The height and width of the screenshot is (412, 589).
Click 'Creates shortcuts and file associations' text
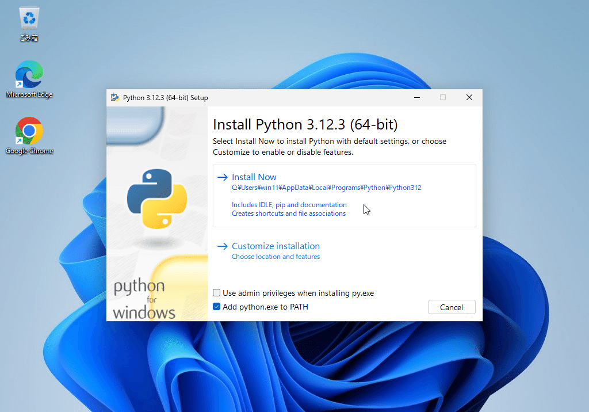coord(289,213)
